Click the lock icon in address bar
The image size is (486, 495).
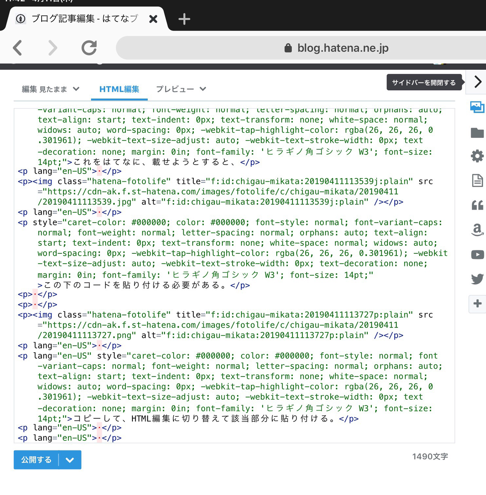point(288,48)
